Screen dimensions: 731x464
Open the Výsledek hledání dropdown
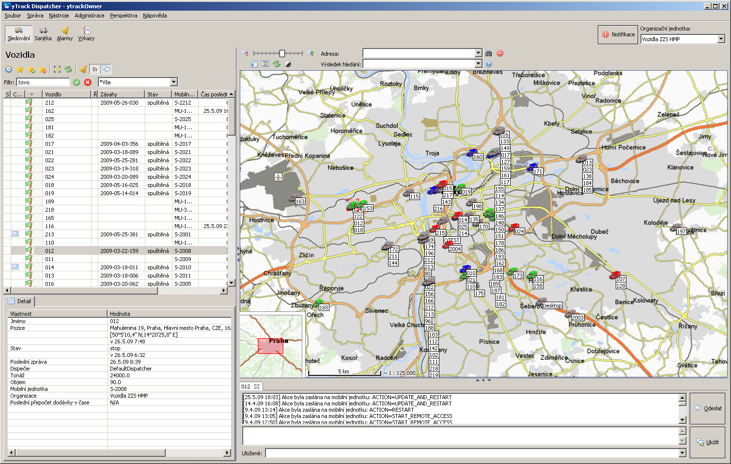tap(478, 64)
